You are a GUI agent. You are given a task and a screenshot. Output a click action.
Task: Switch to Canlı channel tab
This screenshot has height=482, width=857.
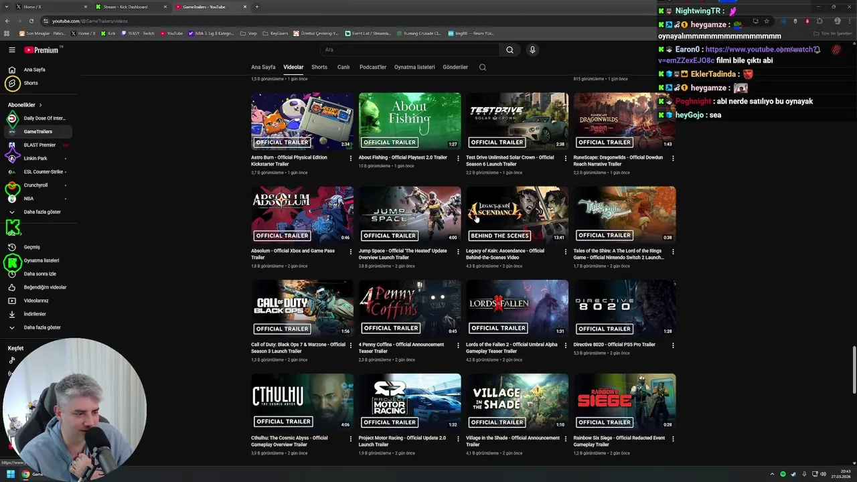[343, 67]
